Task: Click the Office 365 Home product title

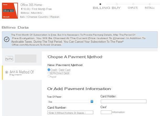Action: click(31, 5)
